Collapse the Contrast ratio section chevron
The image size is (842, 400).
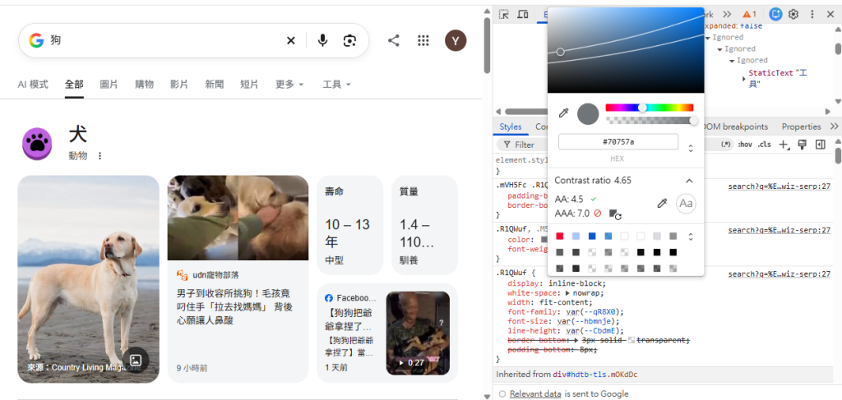690,181
